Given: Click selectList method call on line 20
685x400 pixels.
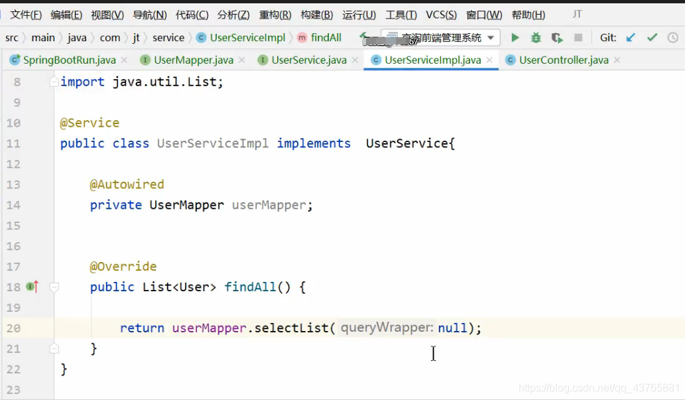Looking at the screenshot, I should [291, 328].
